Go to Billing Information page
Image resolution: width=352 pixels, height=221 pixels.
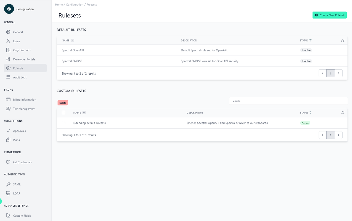point(24,100)
